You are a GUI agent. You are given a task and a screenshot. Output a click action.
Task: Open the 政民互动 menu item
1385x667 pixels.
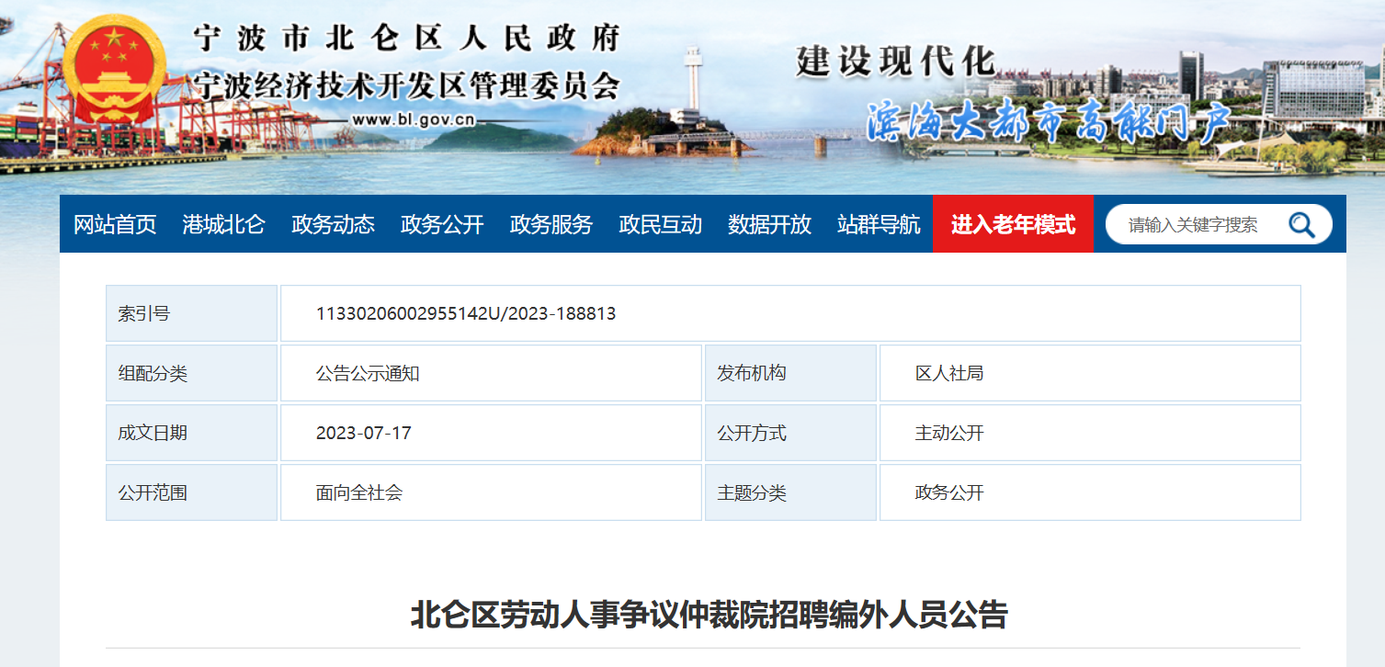[x=660, y=224]
